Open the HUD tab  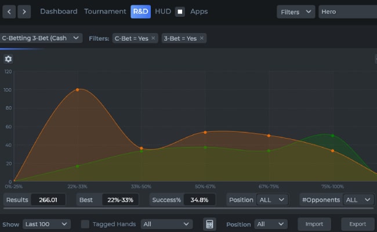(163, 11)
